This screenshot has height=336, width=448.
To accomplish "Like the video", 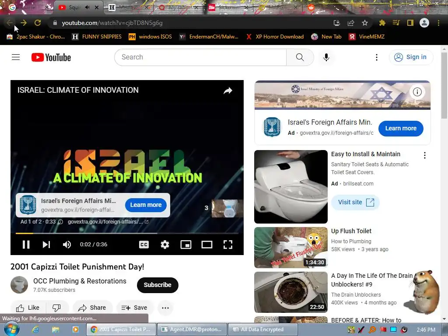I will (x=28, y=308).
